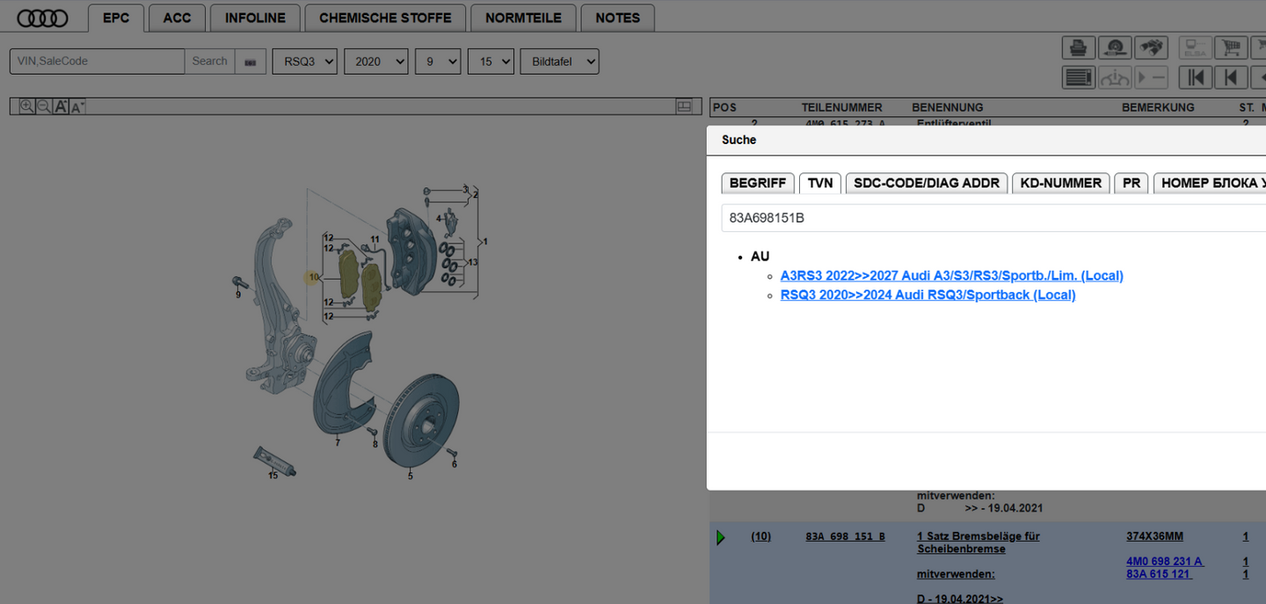
Task: Click the info handshake icon
Action: (x=1115, y=77)
